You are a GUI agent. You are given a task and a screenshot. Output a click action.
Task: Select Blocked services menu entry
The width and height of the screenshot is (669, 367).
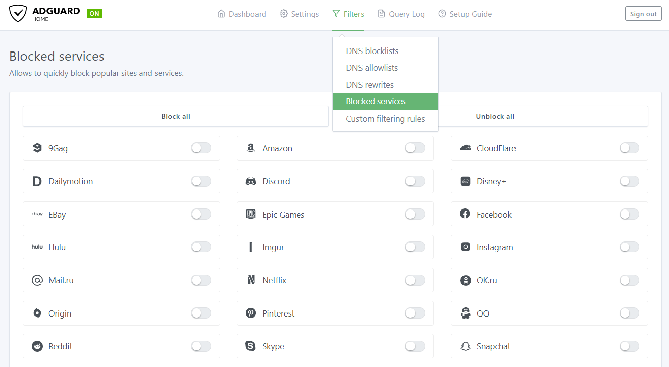385,101
